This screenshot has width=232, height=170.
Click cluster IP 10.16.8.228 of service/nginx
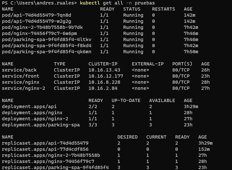coord(104,82)
